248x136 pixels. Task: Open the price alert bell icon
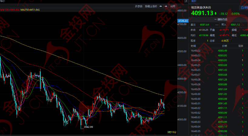(242, 8)
